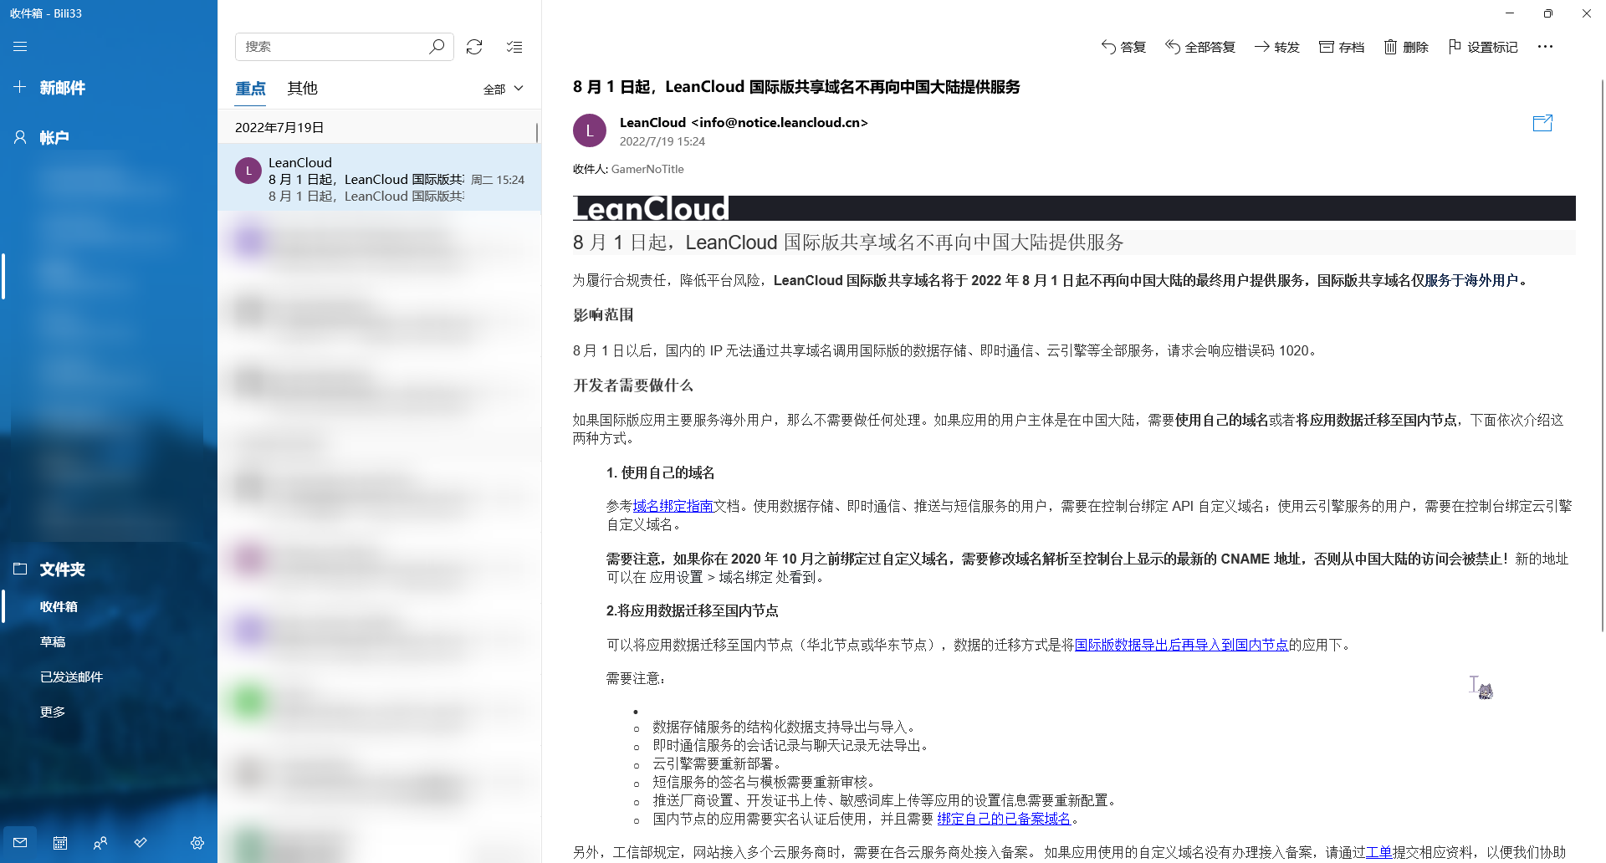1606x863 pixels.
Task: Delete the current email
Action: [1405, 47]
